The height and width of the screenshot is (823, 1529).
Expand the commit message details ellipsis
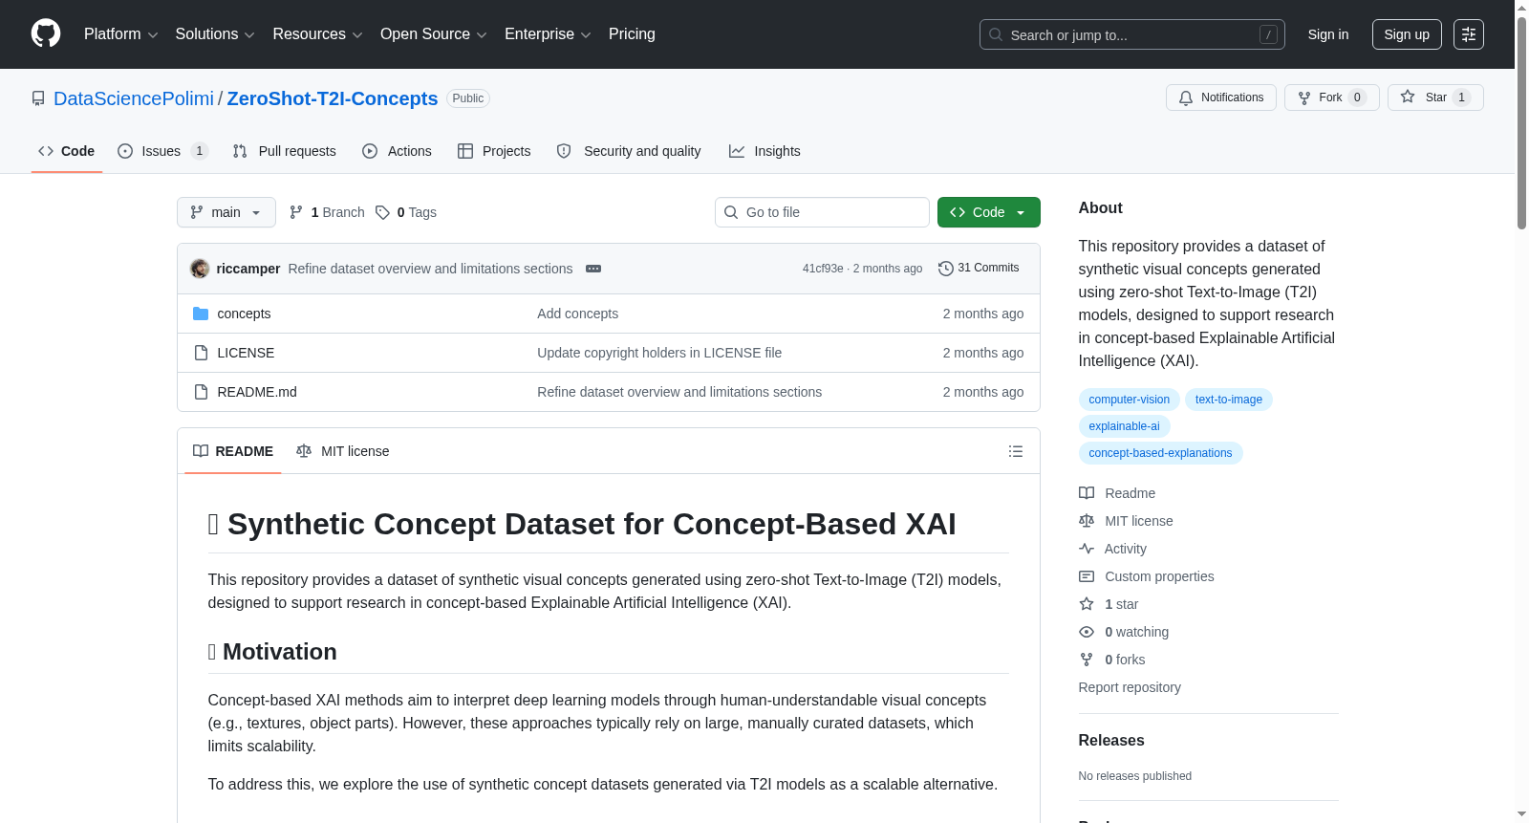[593, 269]
